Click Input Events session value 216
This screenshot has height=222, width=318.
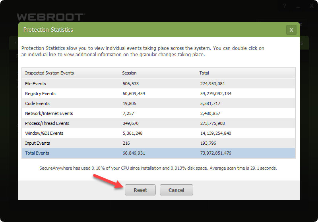point(126,143)
